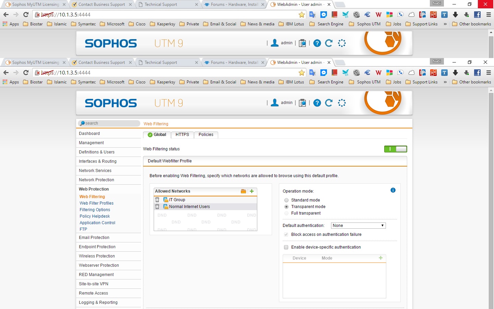Screen dimensions: 494x309
Task: Open the Cisco bookmark folder in the front window
Action: point(137,82)
